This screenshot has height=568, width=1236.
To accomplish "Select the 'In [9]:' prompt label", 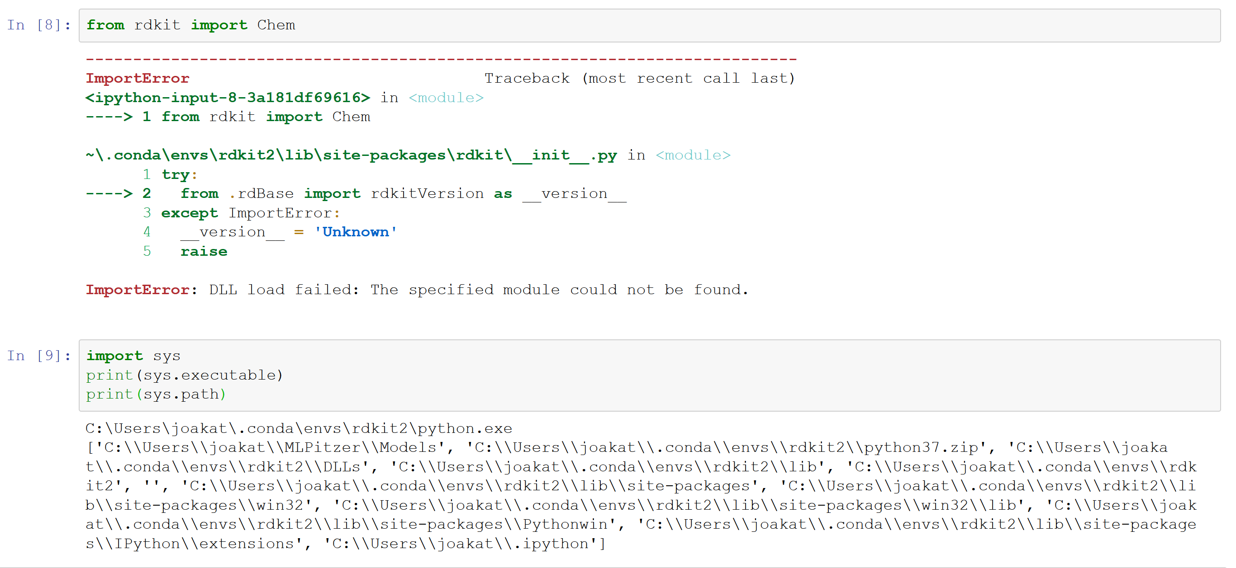I will [38, 356].
